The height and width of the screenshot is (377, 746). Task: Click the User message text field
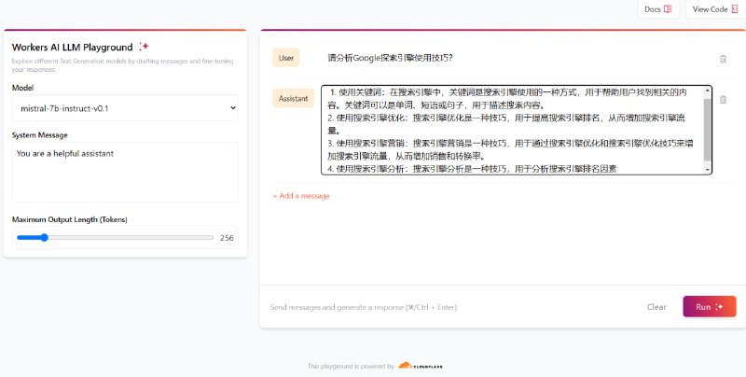(x=513, y=58)
